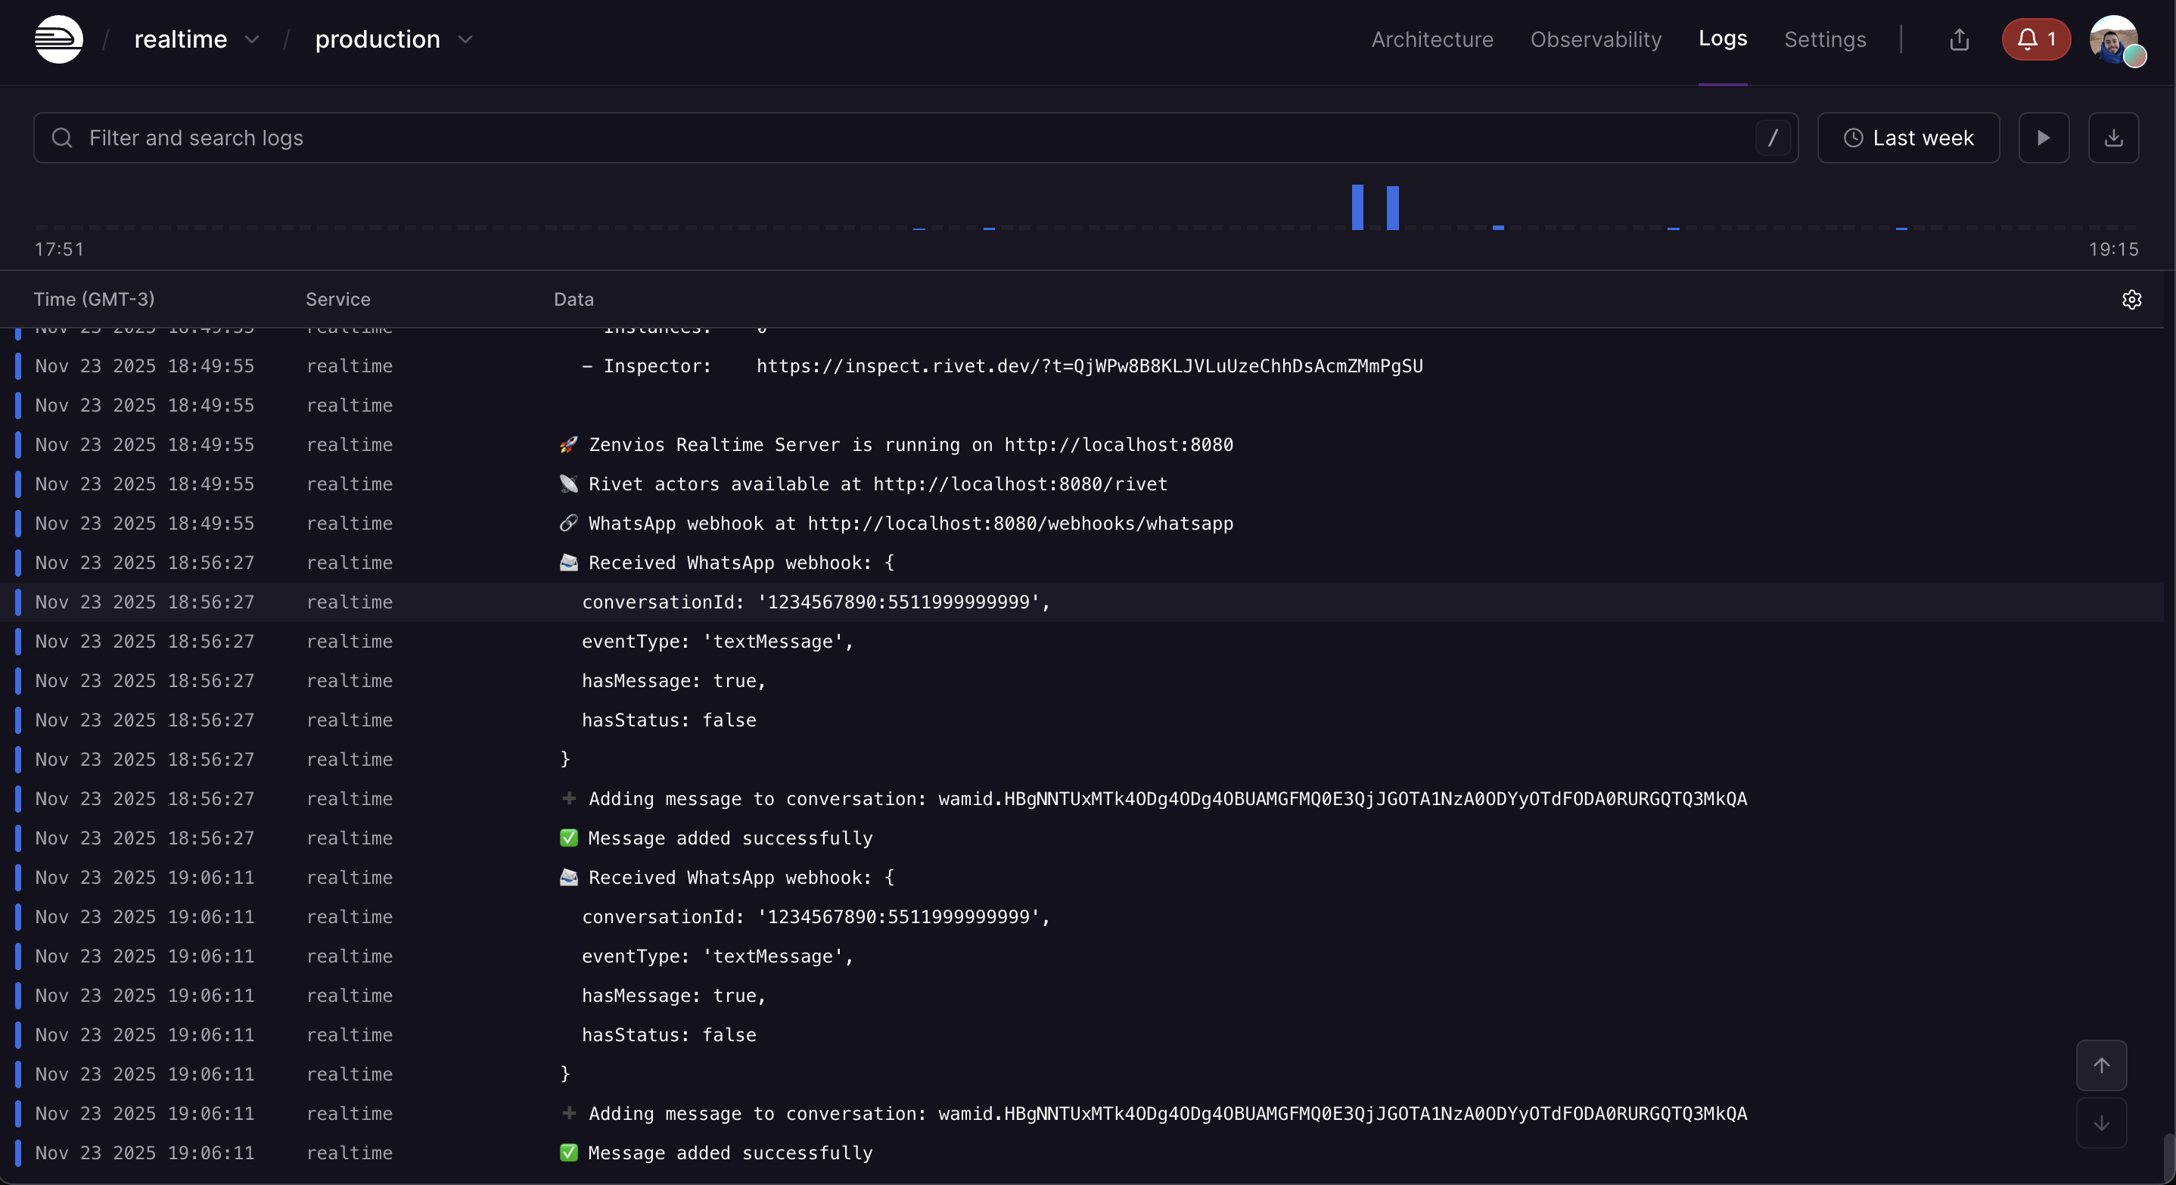The image size is (2176, 1185).
Task: Jump to latest logs with down arrow
Action: (2101, 1124)
